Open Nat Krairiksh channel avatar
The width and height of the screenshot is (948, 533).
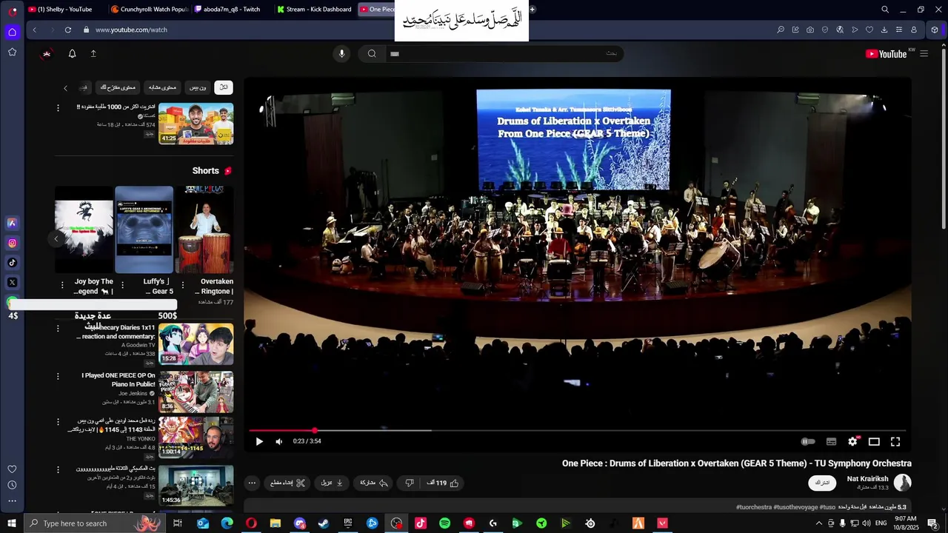[902, 483]
